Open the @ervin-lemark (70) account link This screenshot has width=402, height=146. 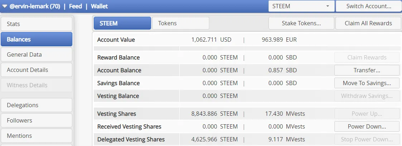tap(35, 6)
